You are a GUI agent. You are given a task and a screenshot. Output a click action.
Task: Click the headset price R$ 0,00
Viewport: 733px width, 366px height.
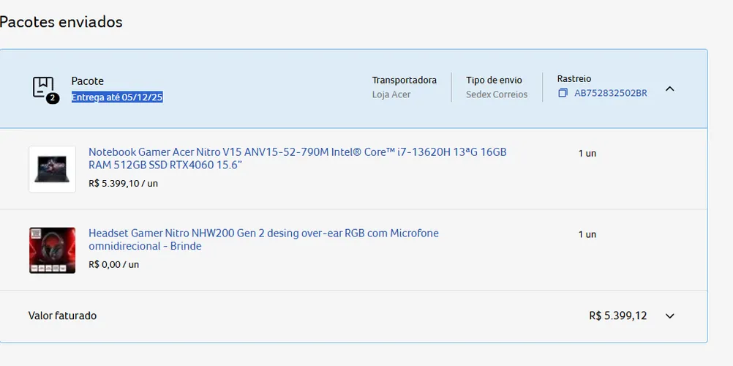coord(113,264)
